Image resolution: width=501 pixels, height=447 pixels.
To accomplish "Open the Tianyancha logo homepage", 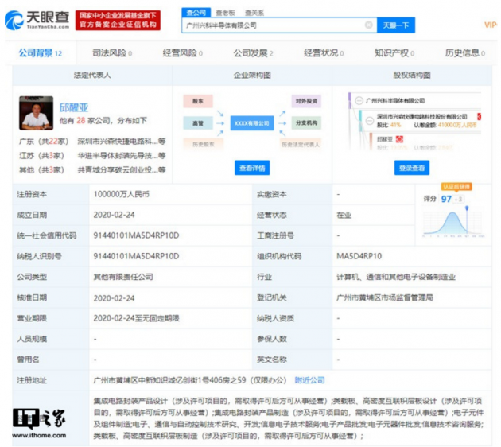I will pyautogui.click(x=37, y=20).
